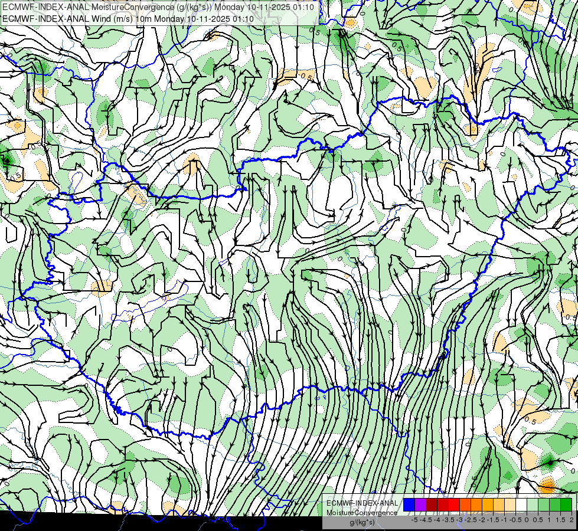Click the title line "ECMWF-INDEX-ANAL Wind (m/s) 10m"
Screen dimensions: 578x531
point(77,18)
